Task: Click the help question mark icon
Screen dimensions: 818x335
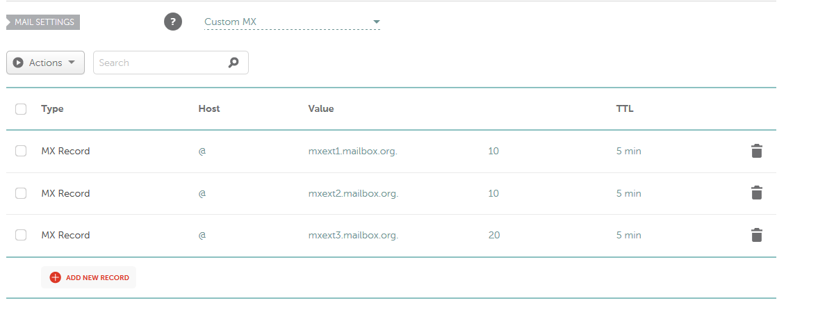Action: (x=173, y=22)
